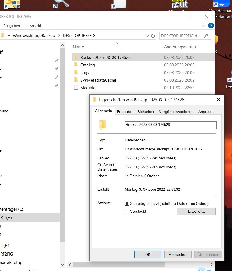Switch to the Vorgängerversionen tab

coord(176,112)
